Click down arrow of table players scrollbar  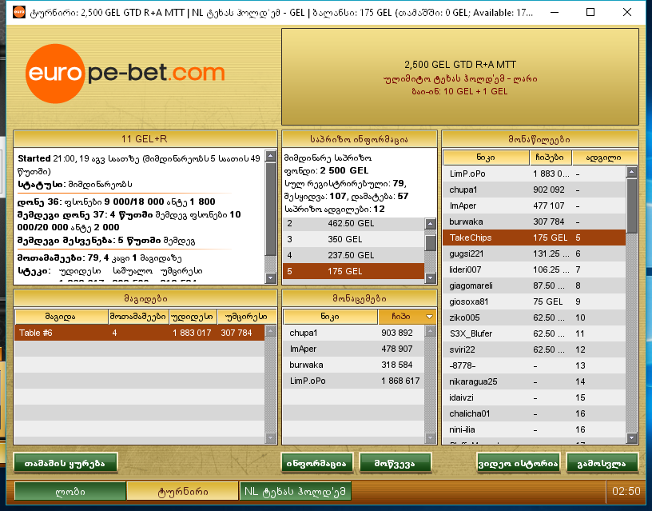pos(431,437)
